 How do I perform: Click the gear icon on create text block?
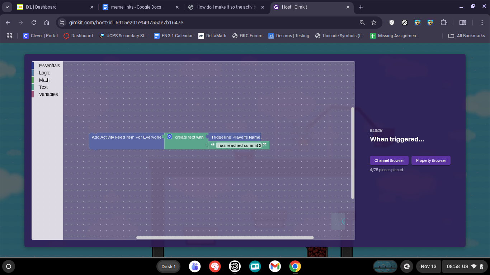170,137
